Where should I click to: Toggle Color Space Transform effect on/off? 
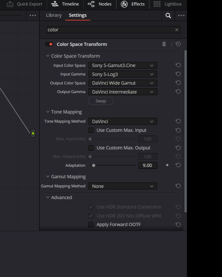(49, 44)
